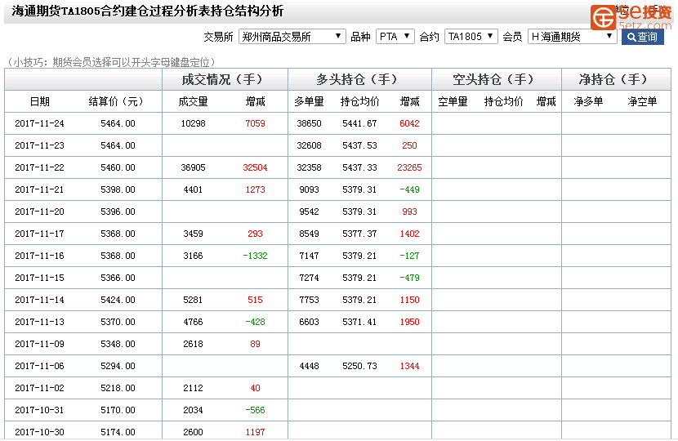Image resolution: width=678 pixels, height=441 pixels.
Task: Click long position value 4448
Action: pos(309,366)
